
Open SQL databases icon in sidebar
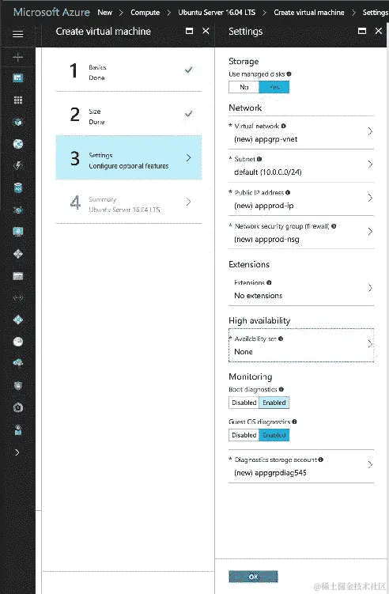(18, 187)
